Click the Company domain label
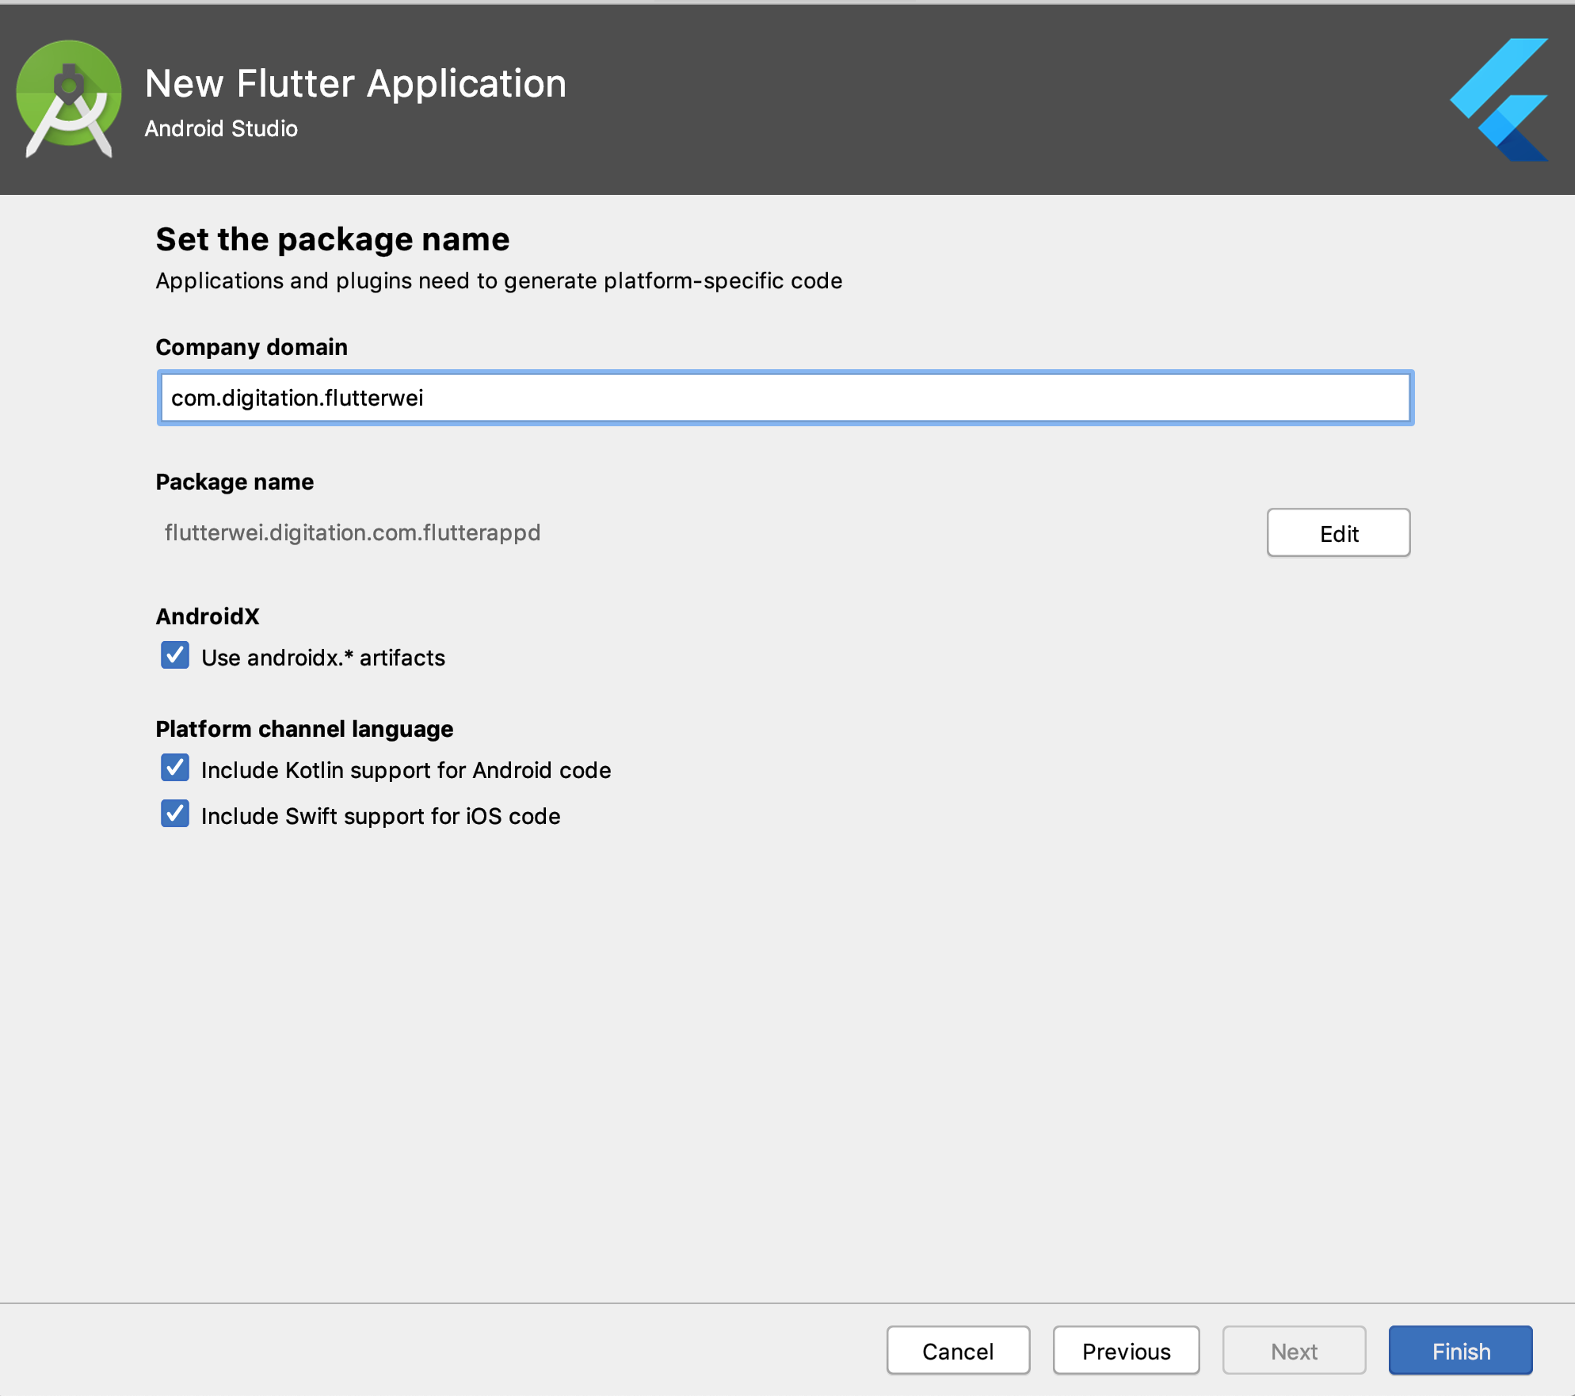Viewport: 1575px width, 1396px height. coord(251,347)
